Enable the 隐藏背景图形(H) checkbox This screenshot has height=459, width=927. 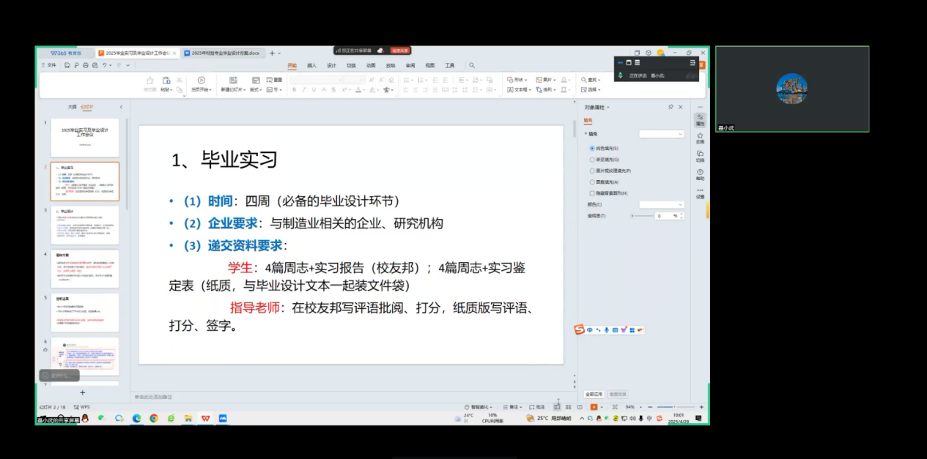pos(592,193)
